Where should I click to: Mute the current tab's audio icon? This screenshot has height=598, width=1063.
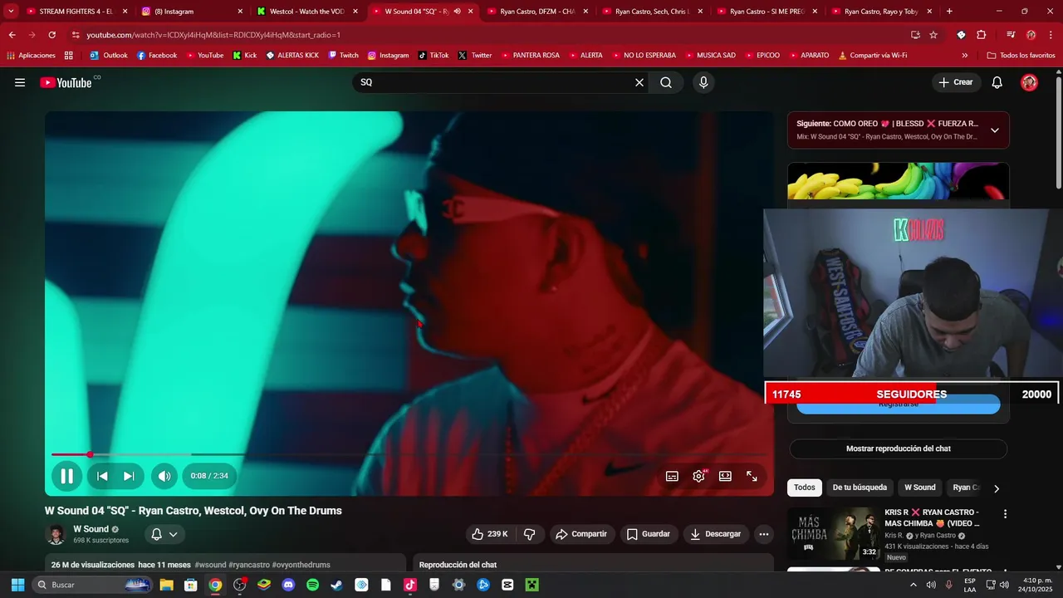(457, 12)
